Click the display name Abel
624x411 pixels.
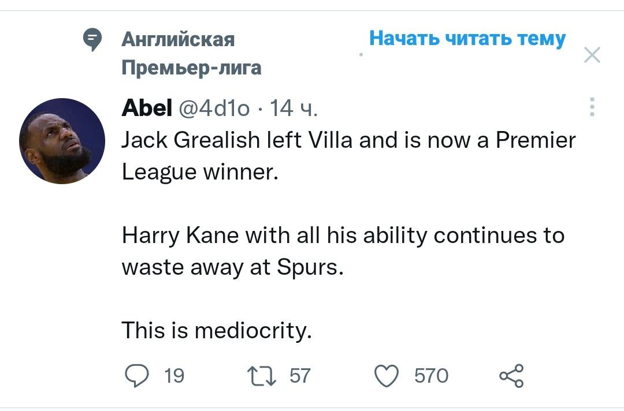pyautogui.click(x=147, y=107)
